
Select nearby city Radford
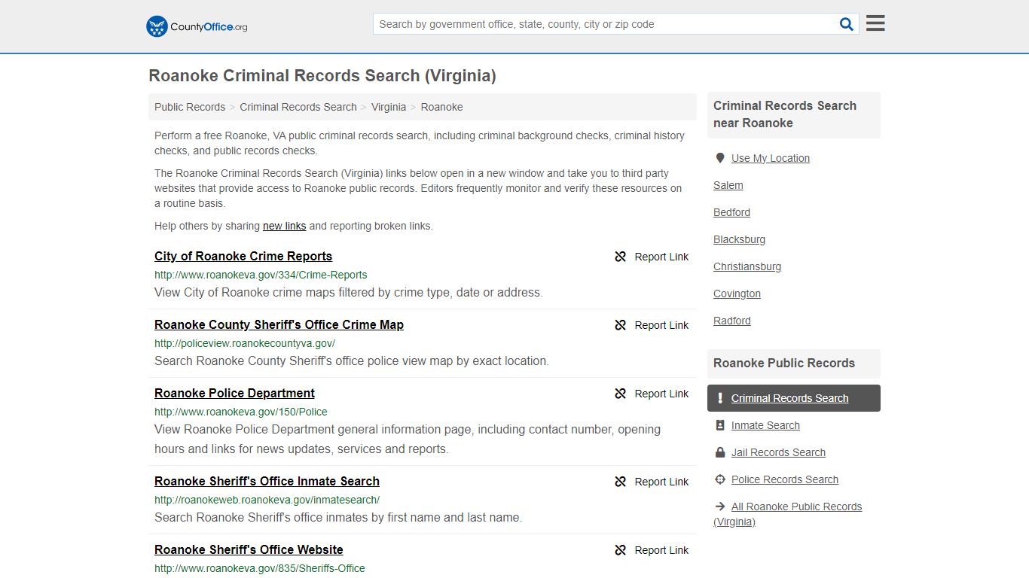732,321
